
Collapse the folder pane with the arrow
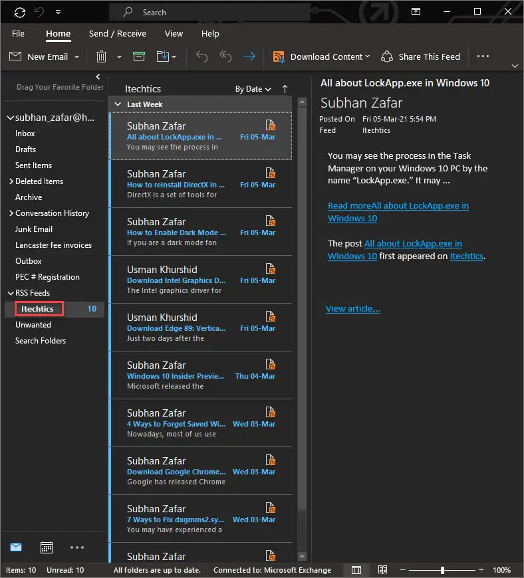98,76
